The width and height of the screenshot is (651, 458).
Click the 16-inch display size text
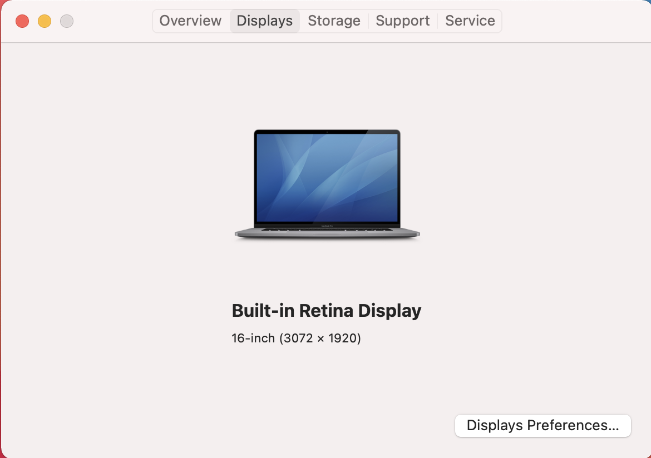coord(253,338)
